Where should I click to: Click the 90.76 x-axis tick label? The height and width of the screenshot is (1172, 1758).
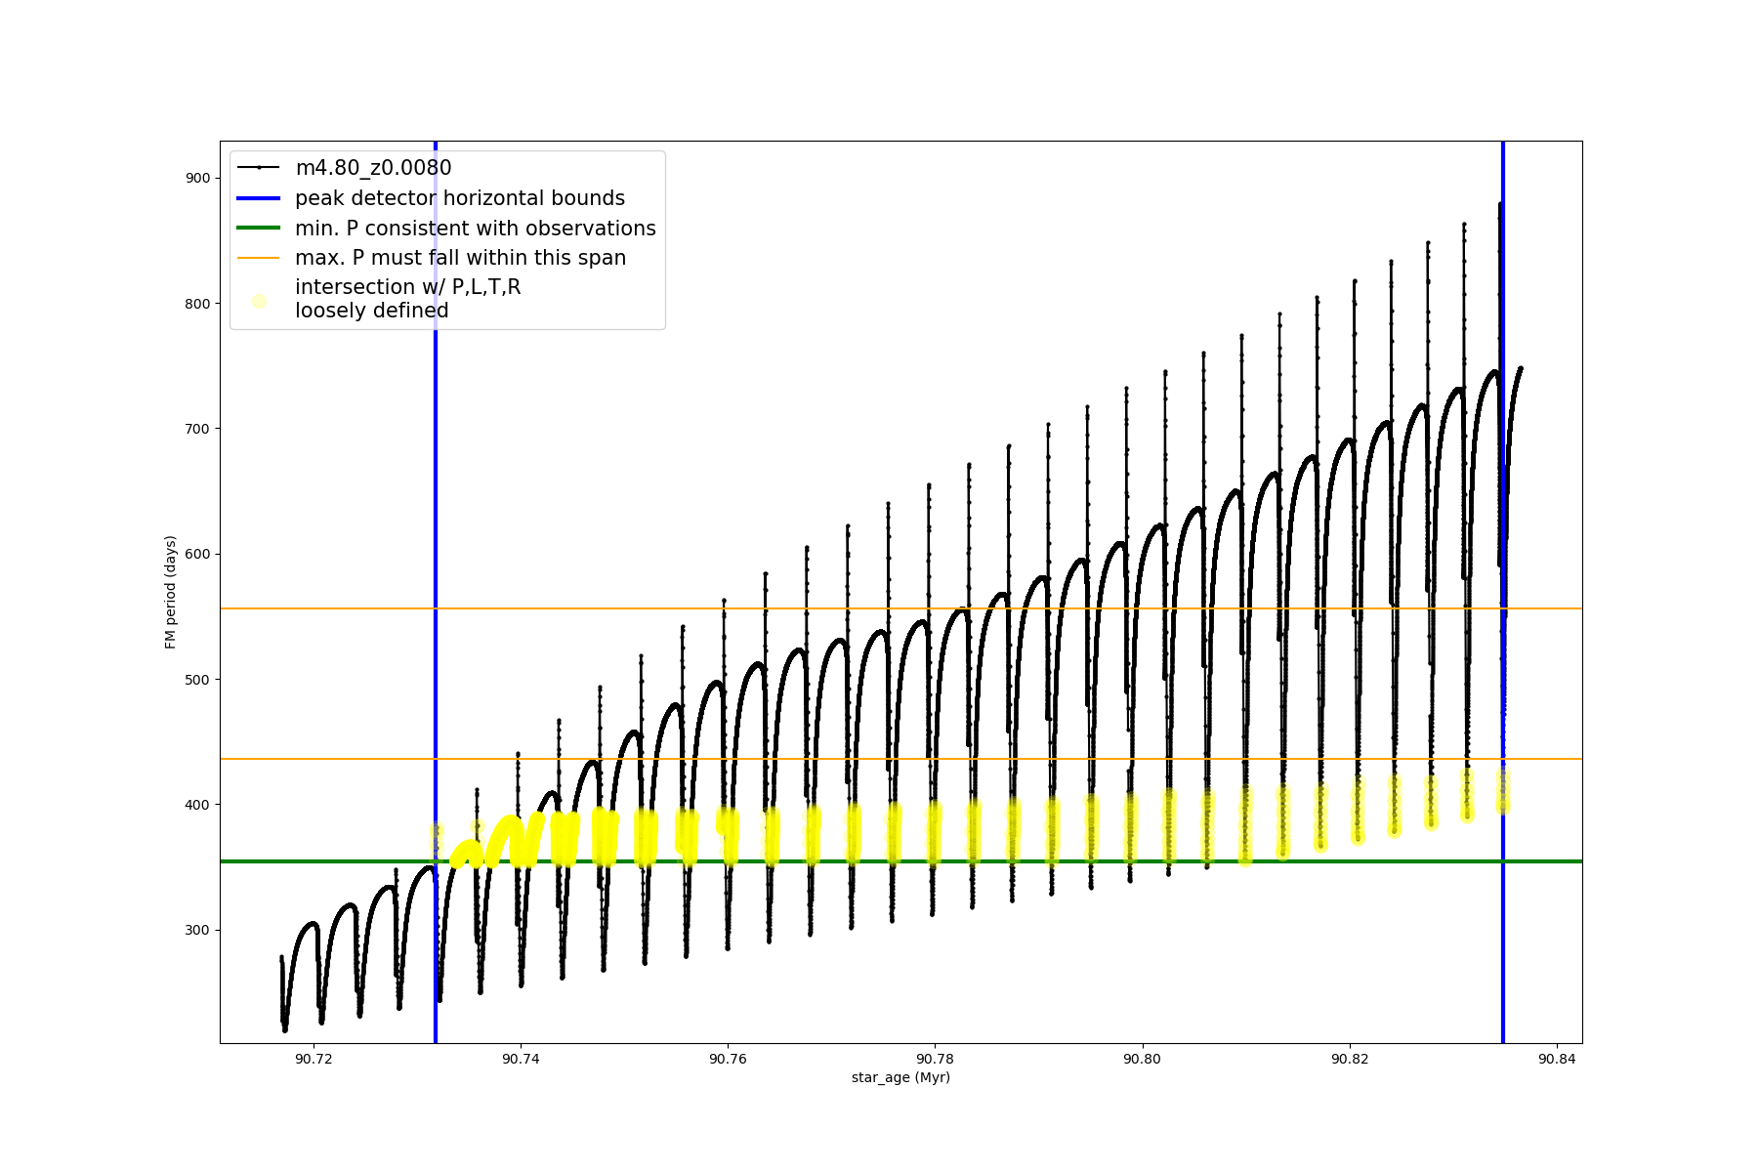click(728, 1059)
